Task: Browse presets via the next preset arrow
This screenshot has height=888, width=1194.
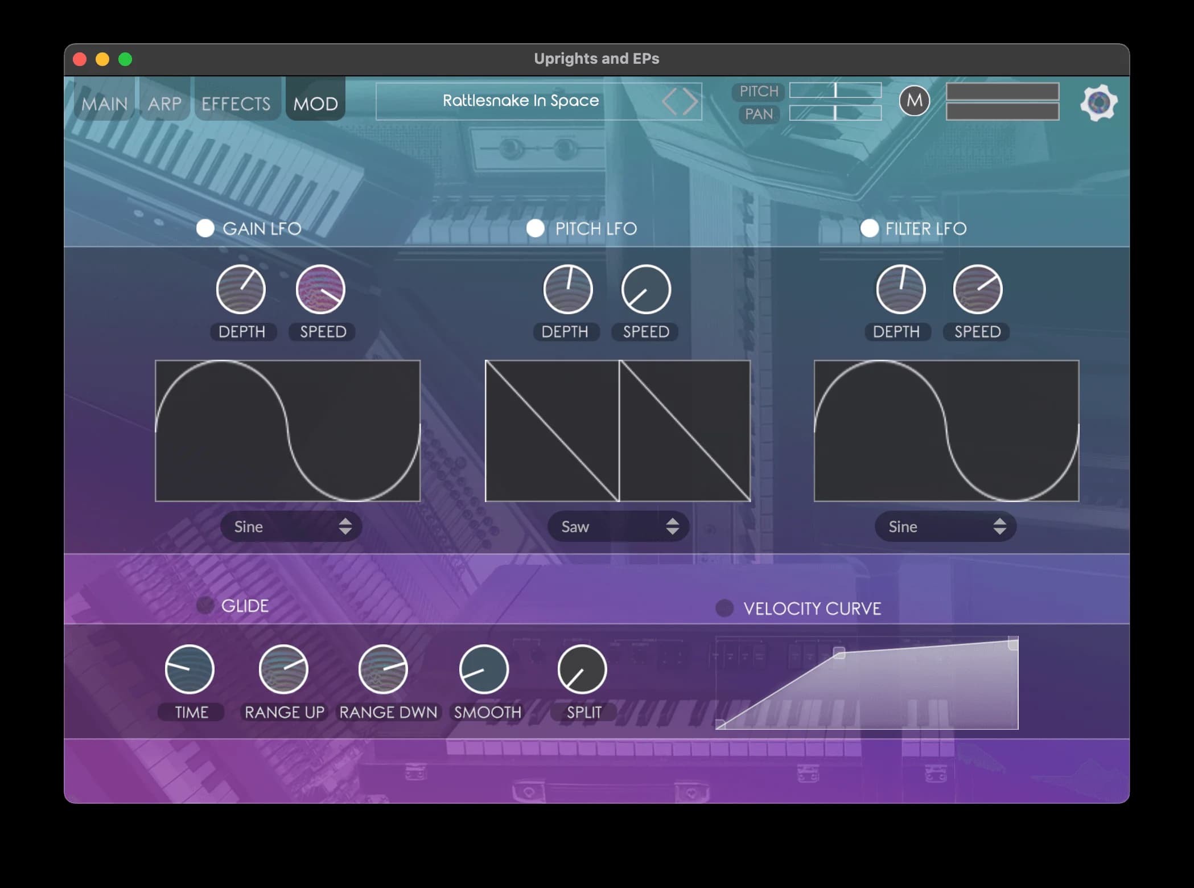Action: pyautogui.click(x=687, y=101)
